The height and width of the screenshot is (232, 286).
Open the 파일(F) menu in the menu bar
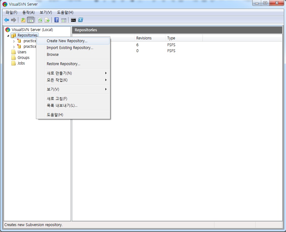[x=11, y=12]
